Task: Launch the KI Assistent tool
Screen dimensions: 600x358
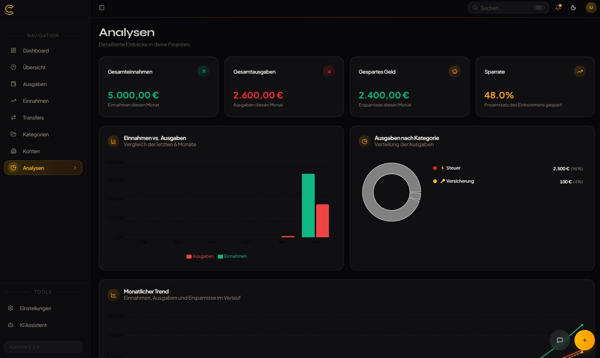Action: [33, 325]
